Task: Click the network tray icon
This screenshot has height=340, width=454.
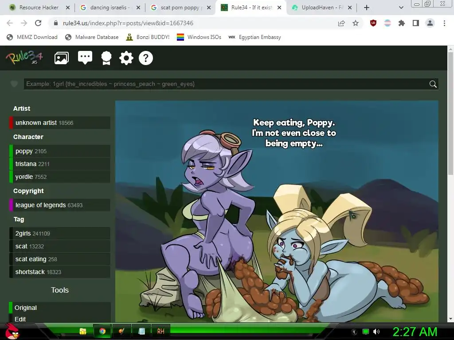Action: 366,332
